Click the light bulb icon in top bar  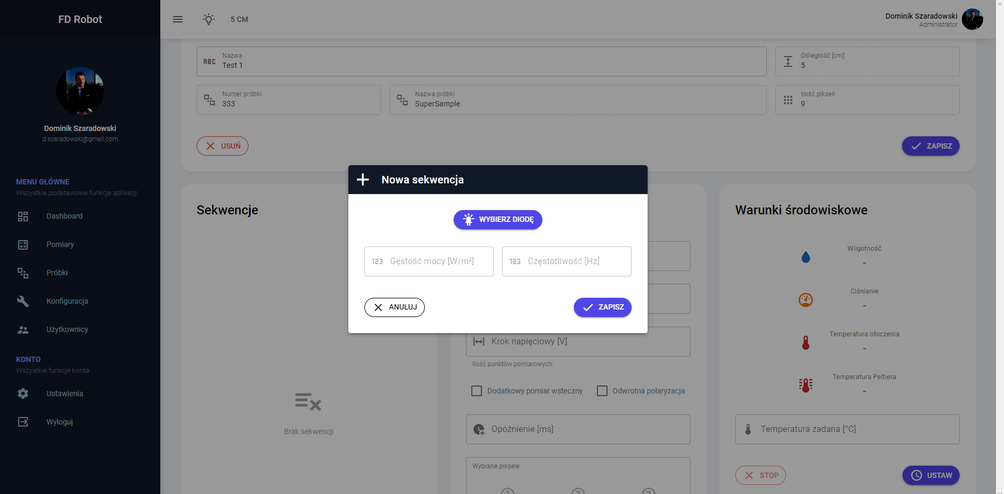pyautogui.click(x=208, y=19)
